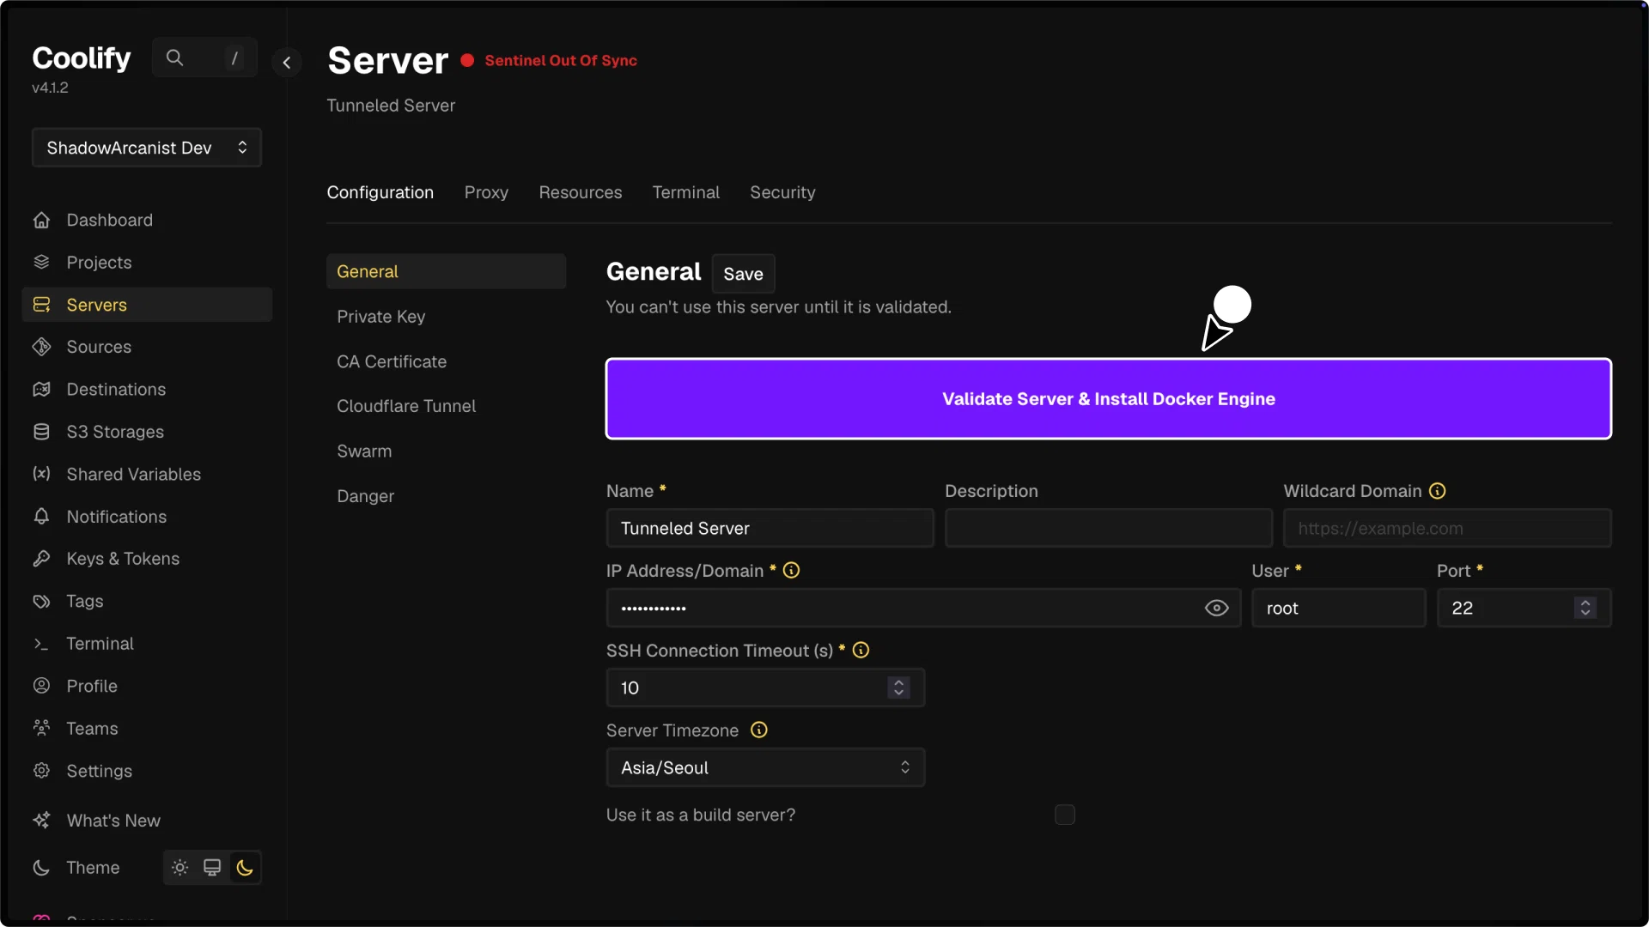Click the Destinations map icon

click(41, 389)
